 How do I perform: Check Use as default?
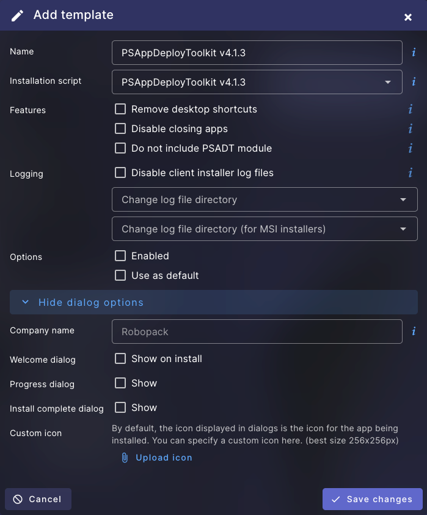(120, 275)
